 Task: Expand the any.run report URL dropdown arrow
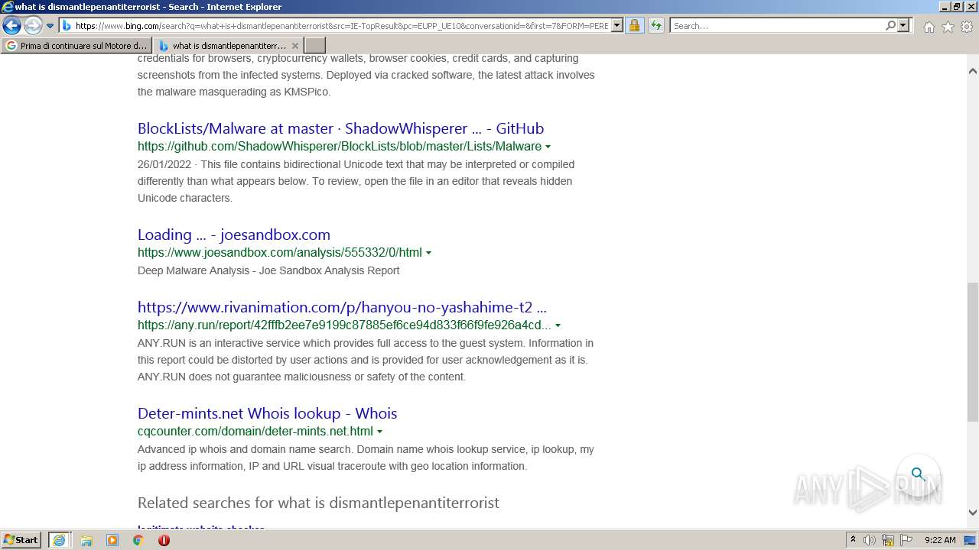pyautogui.click(x=558, y=325)
